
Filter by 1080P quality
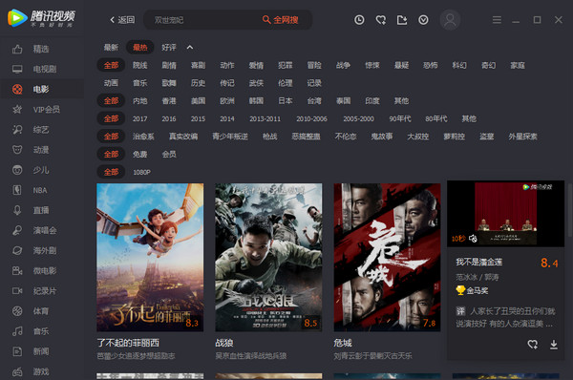pos(141,172)
